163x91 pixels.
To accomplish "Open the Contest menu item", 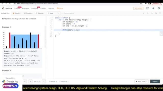I will [x=43, y=8].
